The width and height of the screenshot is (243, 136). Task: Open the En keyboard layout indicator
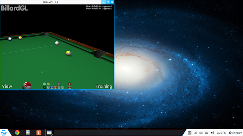[189, 133]
